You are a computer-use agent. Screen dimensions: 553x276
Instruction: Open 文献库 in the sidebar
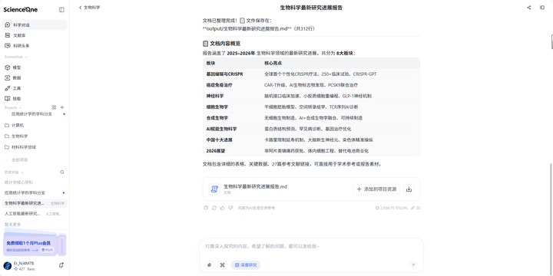pyautogui.click(x=35, y=35)
